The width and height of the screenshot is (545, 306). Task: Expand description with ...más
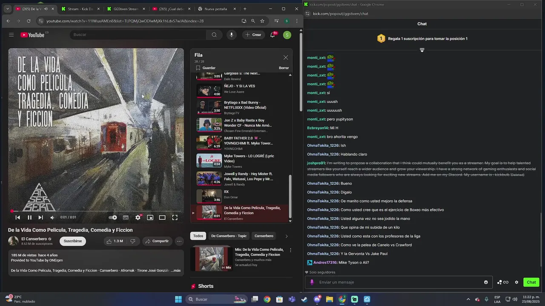(x=176, y=270)
